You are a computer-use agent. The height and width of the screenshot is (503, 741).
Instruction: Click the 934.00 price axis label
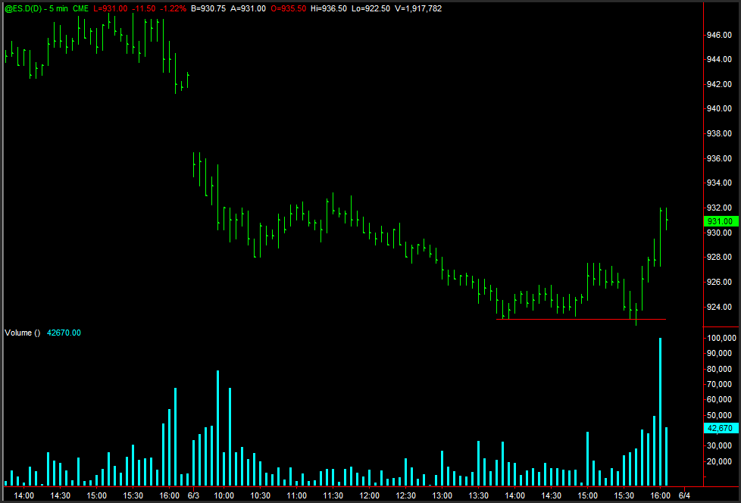point(719,183)
